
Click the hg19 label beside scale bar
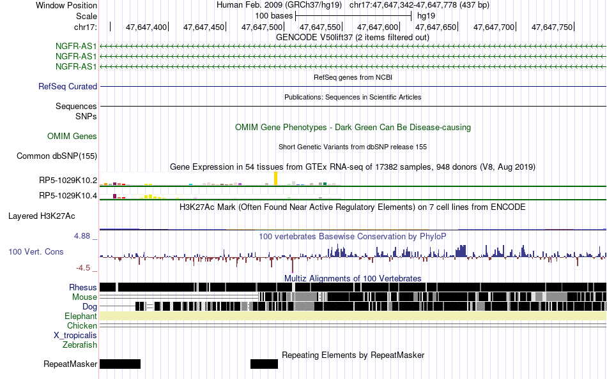pos(426,16)
